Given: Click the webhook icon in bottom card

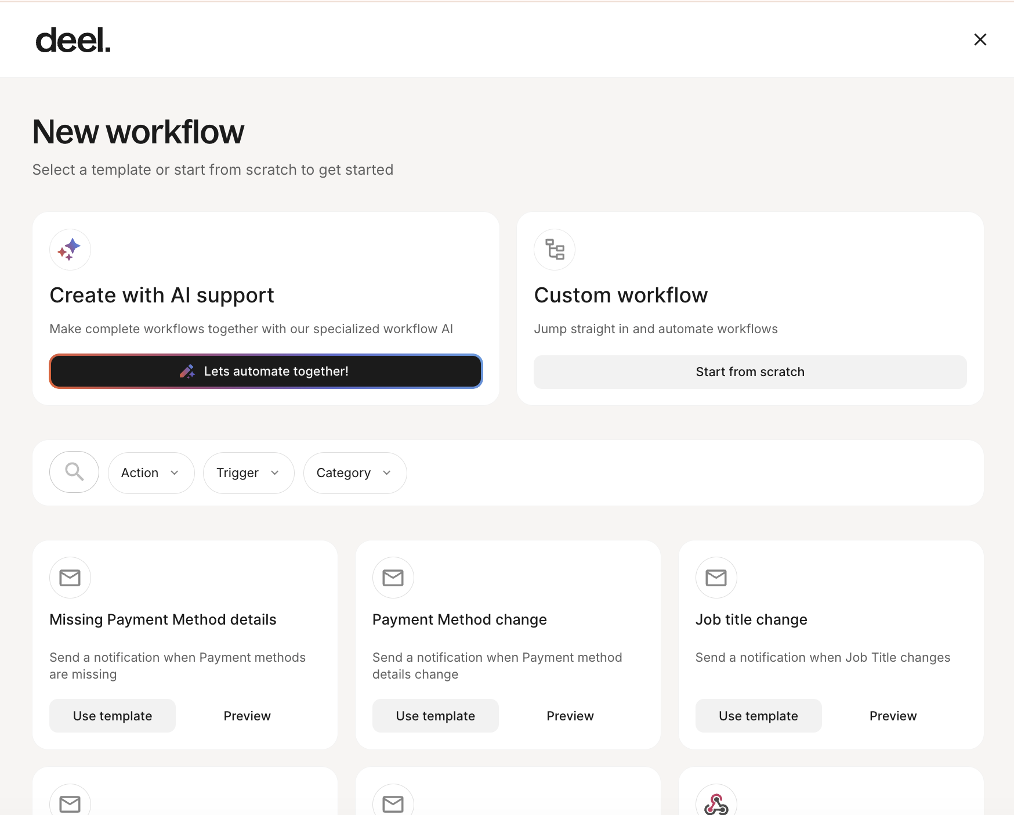Looking at the screenshot, I should click(x=716, y=804).
